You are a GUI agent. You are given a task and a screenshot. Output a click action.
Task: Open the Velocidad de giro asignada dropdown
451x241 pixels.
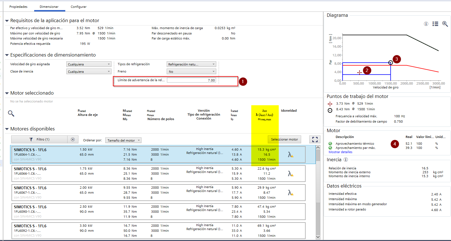(x=89, y=64)
